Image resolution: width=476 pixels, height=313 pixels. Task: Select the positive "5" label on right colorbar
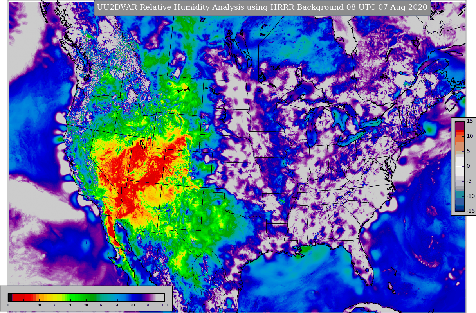(x=468, y=151)
